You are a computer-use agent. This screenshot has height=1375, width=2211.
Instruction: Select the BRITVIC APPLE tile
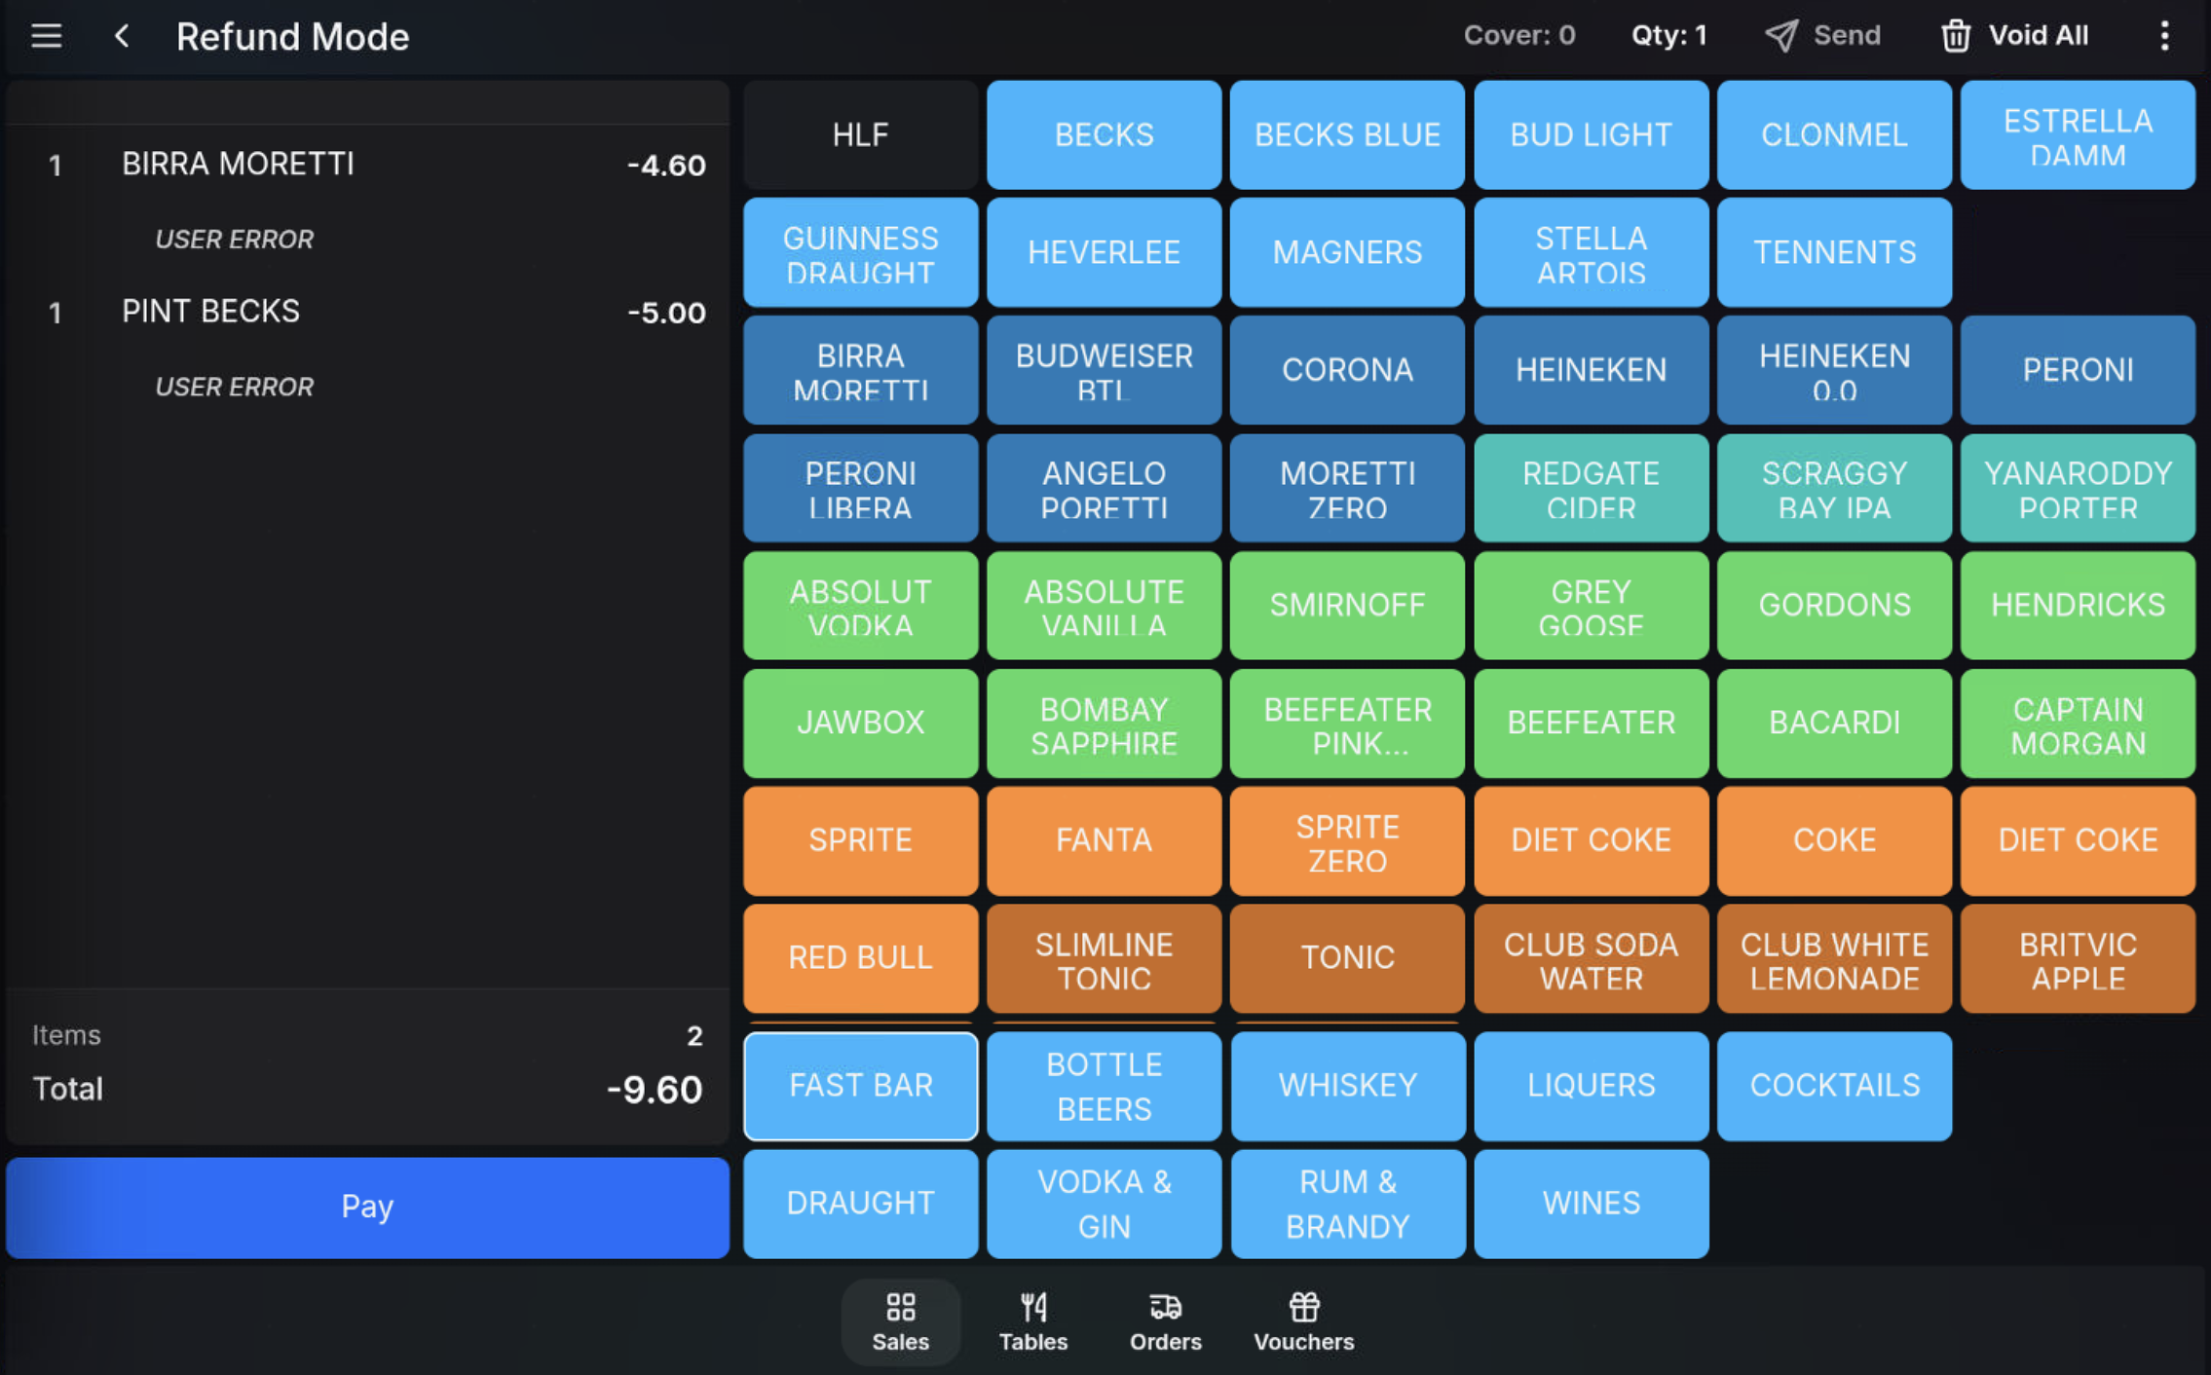tap(2078, 958)
